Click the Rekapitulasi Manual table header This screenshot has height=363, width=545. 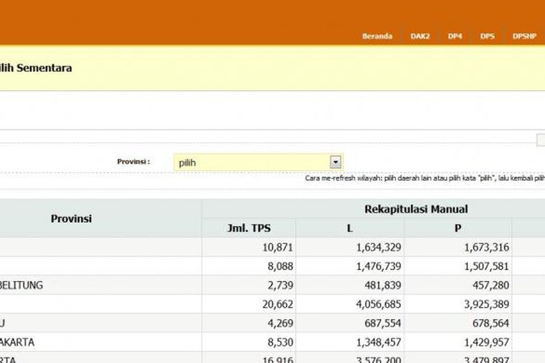416,209
